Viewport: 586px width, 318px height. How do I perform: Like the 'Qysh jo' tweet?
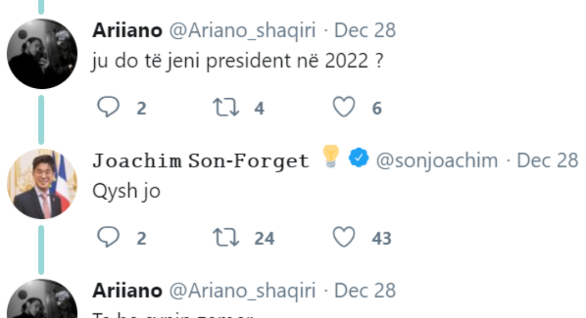pyautogui.click(x=345, y=237)
